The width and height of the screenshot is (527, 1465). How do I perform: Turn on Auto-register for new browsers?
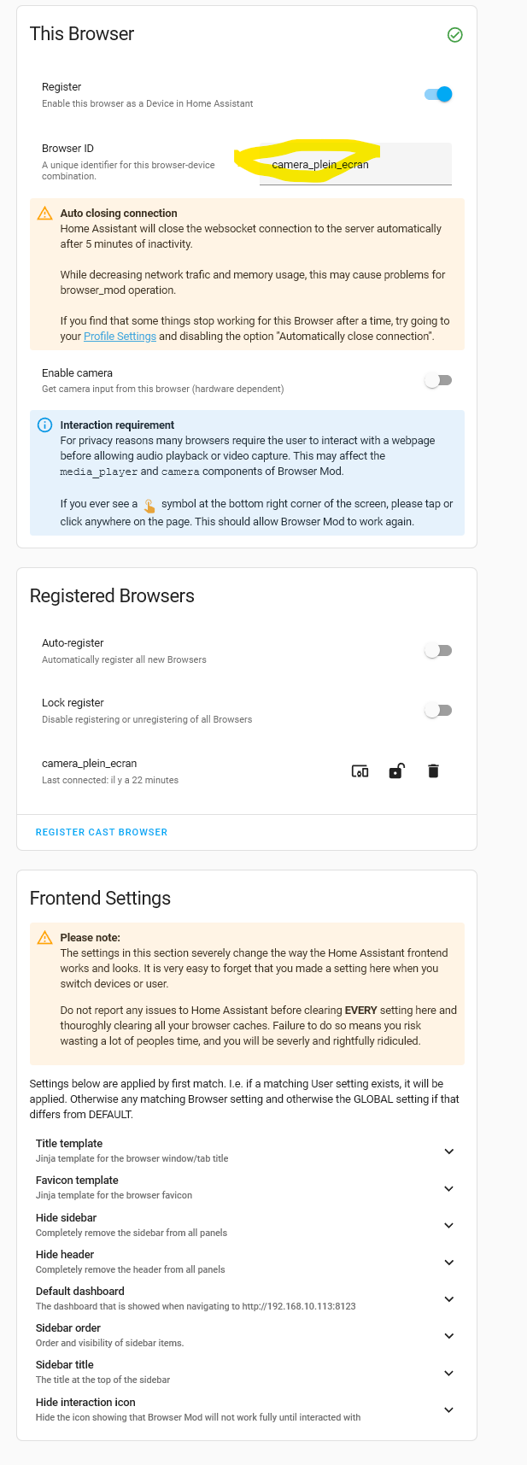click(x=438, y=651)
